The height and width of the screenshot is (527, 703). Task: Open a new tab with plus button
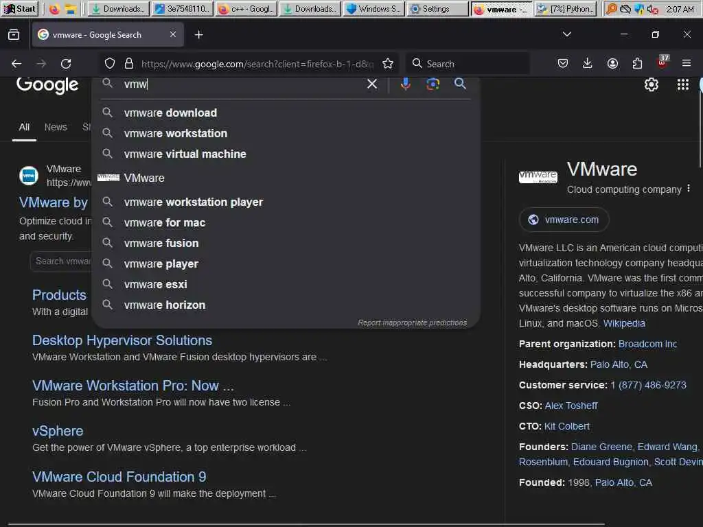tap(198, 34)
